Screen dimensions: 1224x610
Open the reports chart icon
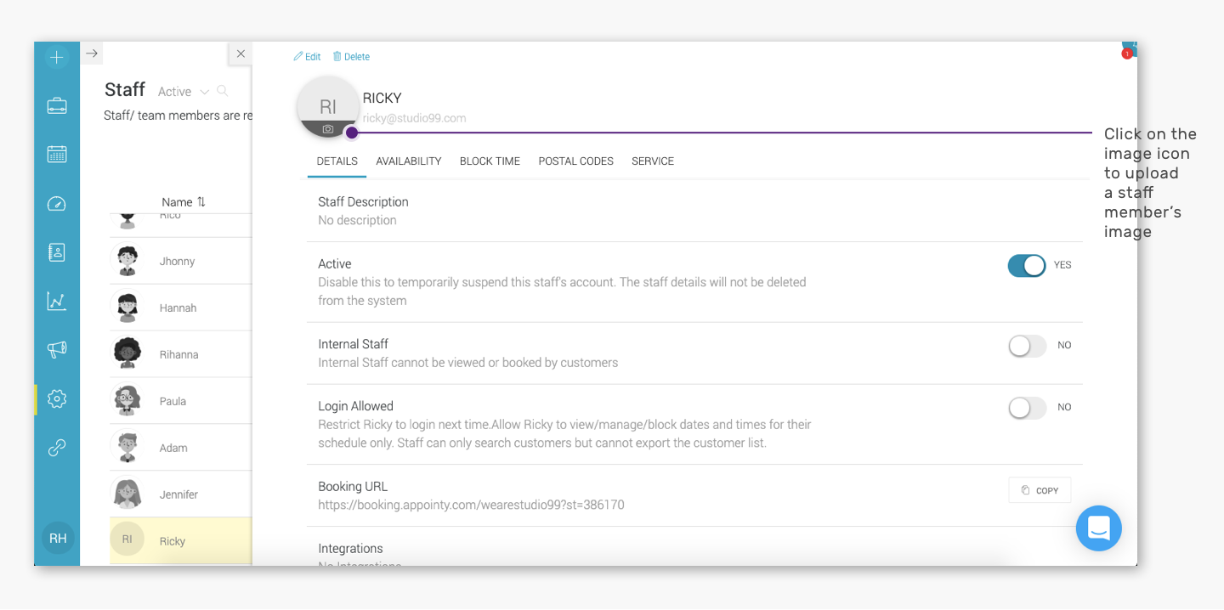57,301
